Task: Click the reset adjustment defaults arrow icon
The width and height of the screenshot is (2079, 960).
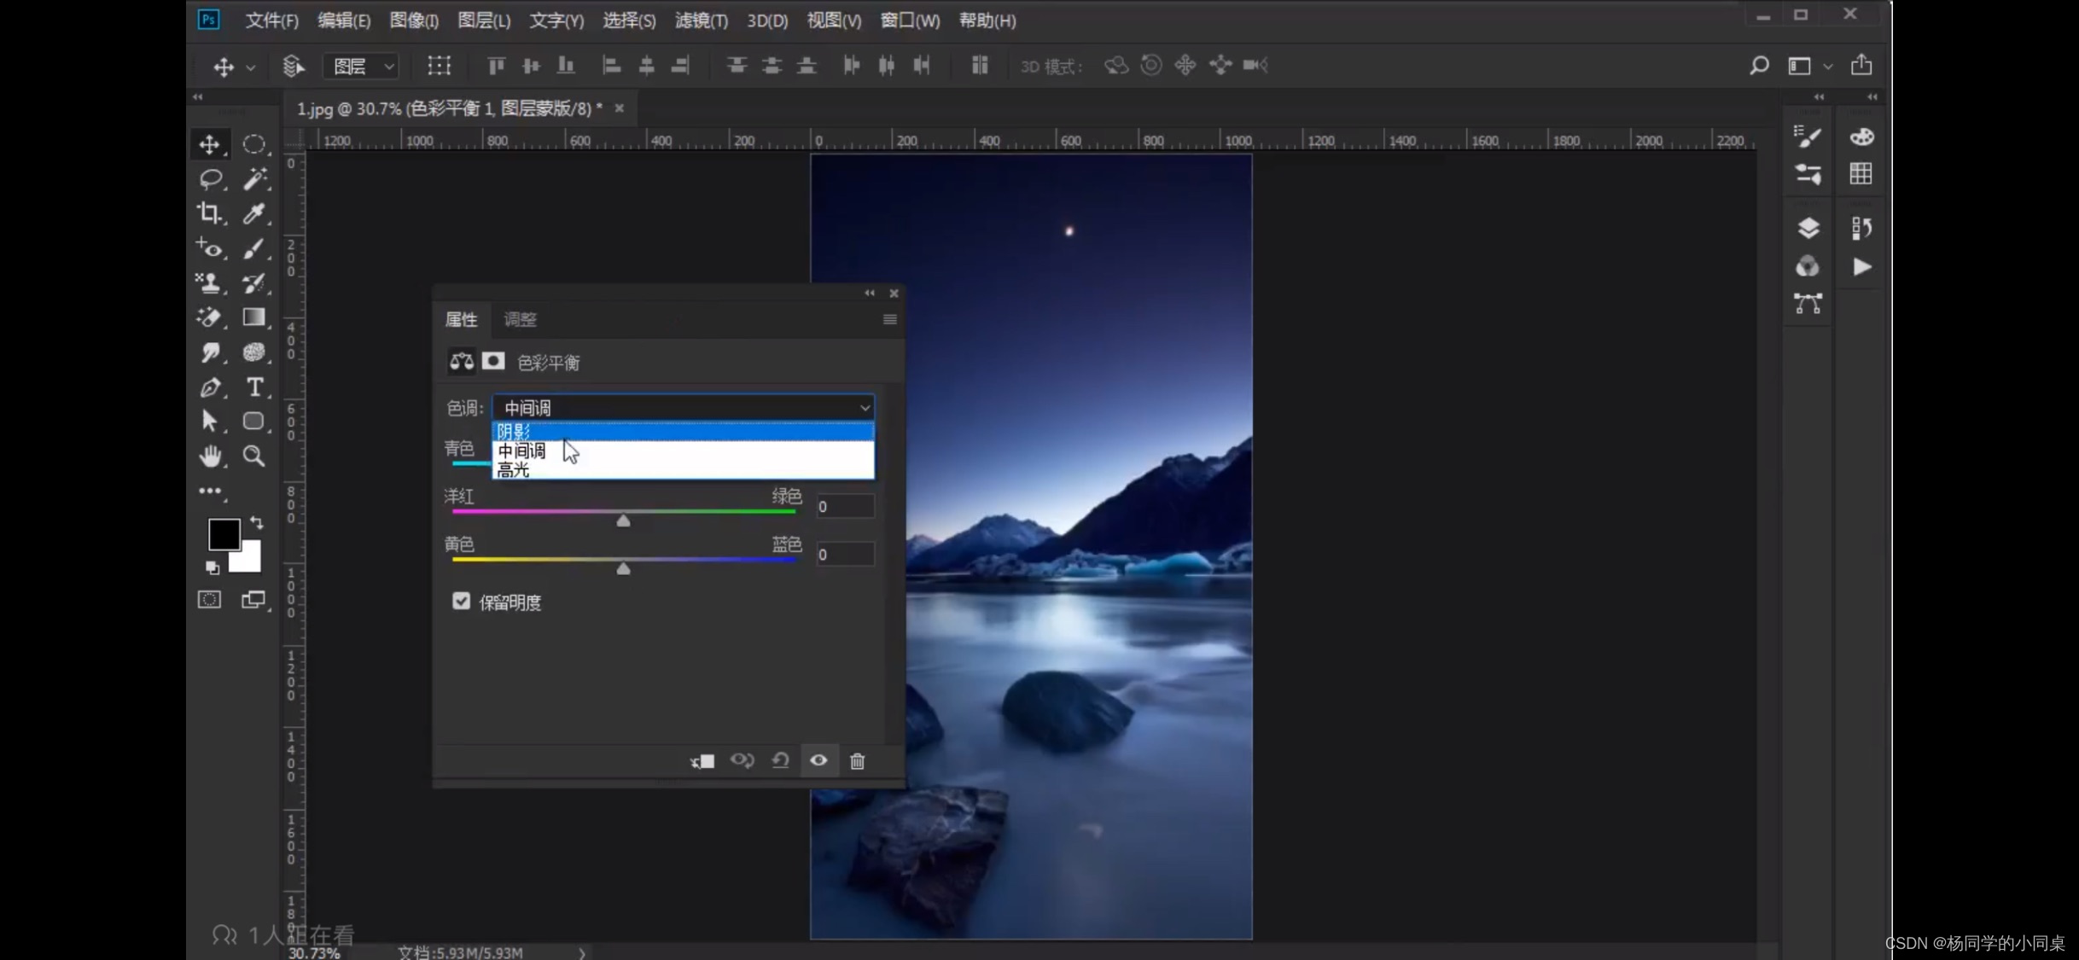Action: (780, 760)
